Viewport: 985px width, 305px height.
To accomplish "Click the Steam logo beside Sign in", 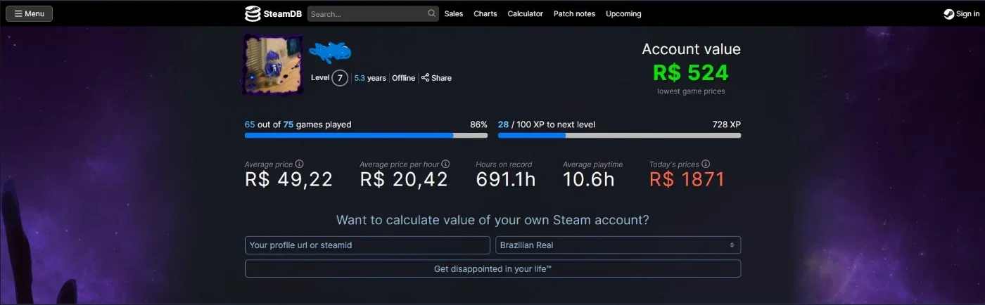I will click(949, 14).
